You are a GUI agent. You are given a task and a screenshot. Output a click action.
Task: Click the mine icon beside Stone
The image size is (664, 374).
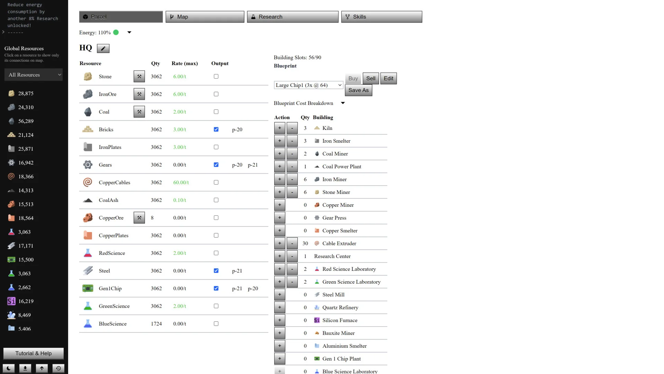pos(139,77)
